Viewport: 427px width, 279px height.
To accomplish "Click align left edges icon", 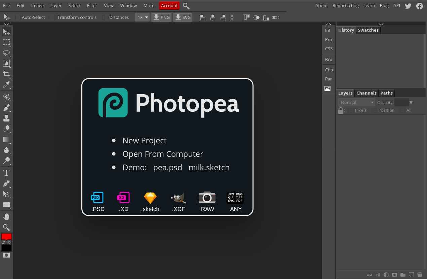I will click(x=202, y=18).
